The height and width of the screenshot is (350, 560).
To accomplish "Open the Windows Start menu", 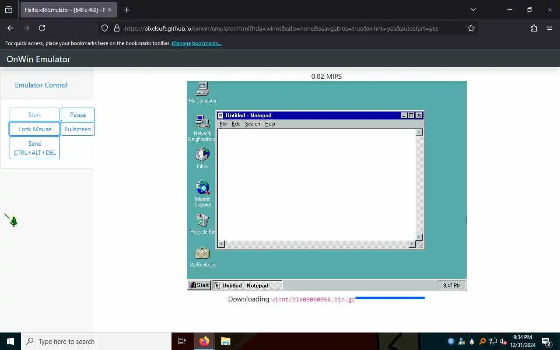I will pos(10,341).
